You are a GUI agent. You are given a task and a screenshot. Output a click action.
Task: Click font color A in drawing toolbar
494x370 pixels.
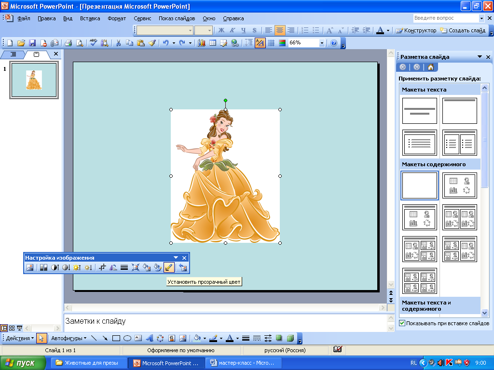click(x=230, y=338)
